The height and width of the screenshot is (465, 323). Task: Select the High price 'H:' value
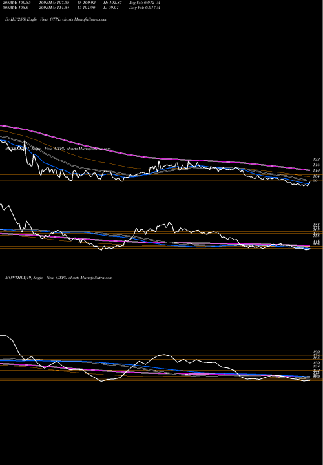pyautogui.click(x=112, y=3)
